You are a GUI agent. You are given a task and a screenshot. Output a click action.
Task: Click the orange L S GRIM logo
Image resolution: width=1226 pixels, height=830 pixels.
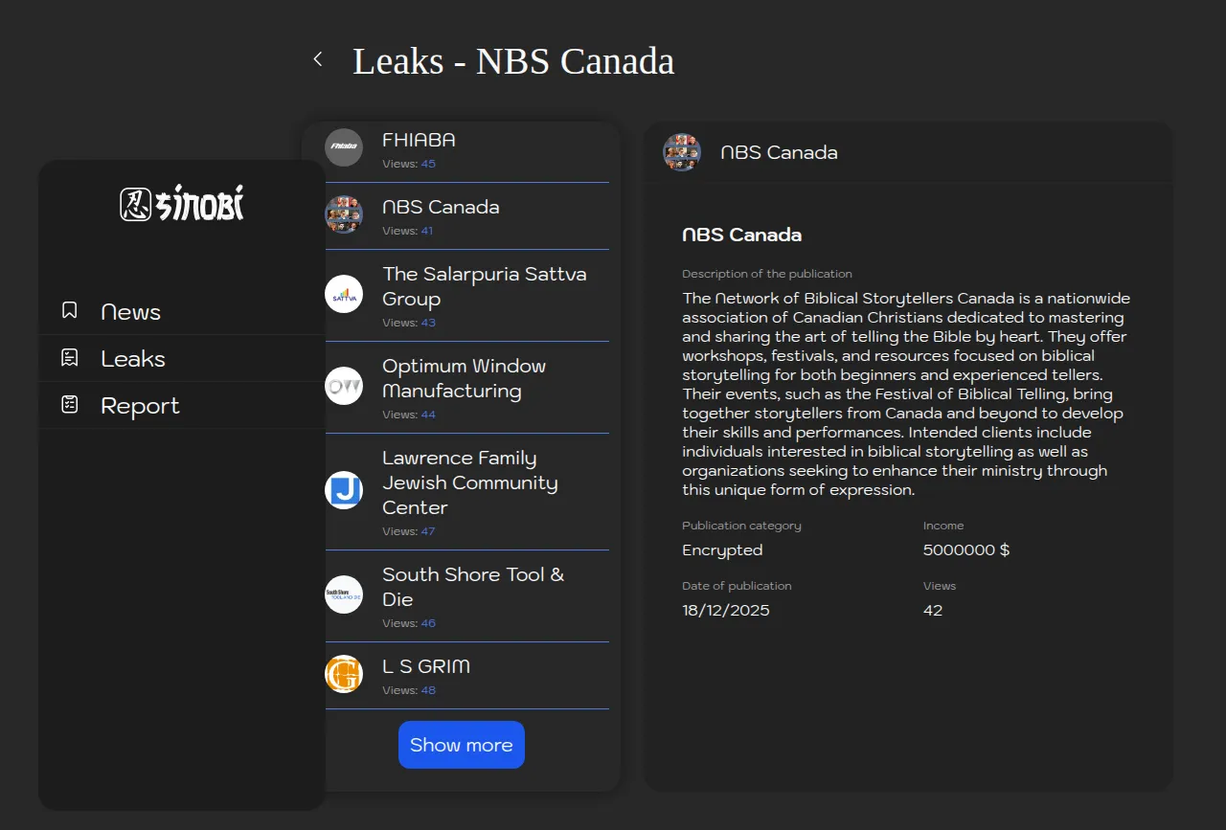pyautogui.click(x=344, y=674)
